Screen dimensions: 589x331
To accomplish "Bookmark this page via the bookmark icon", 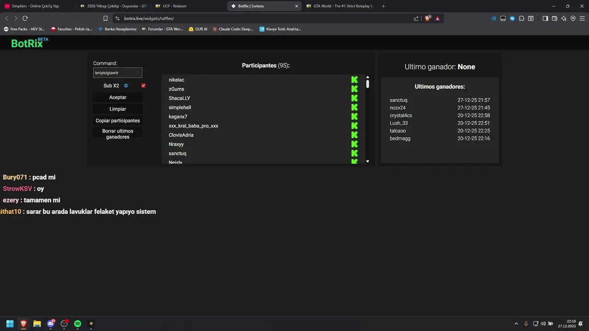I will click(x=105, y=18).
